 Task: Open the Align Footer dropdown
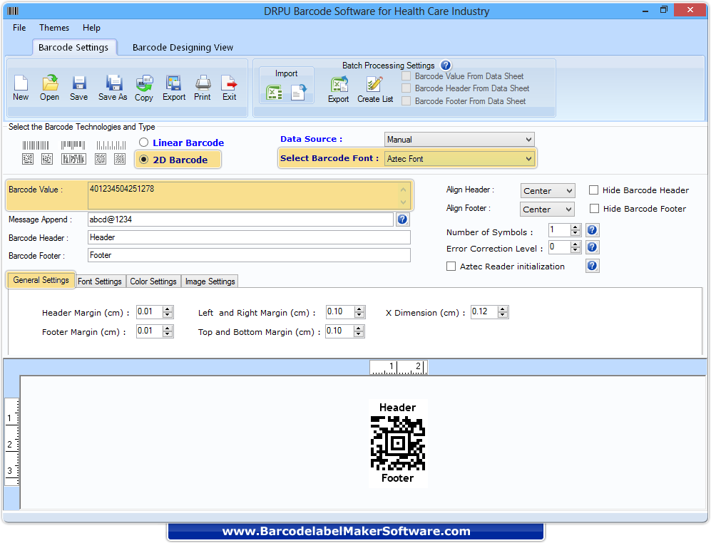547,210
